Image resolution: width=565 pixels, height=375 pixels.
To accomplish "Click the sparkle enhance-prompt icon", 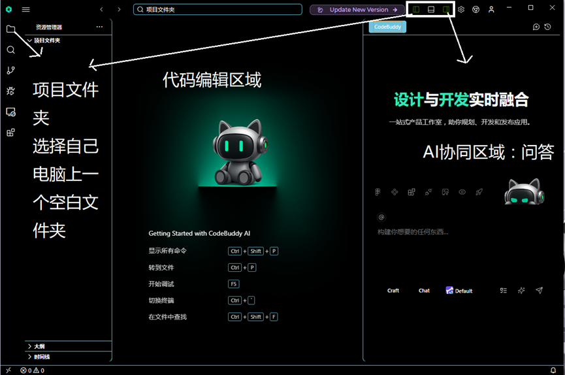I will pos(521,291).
